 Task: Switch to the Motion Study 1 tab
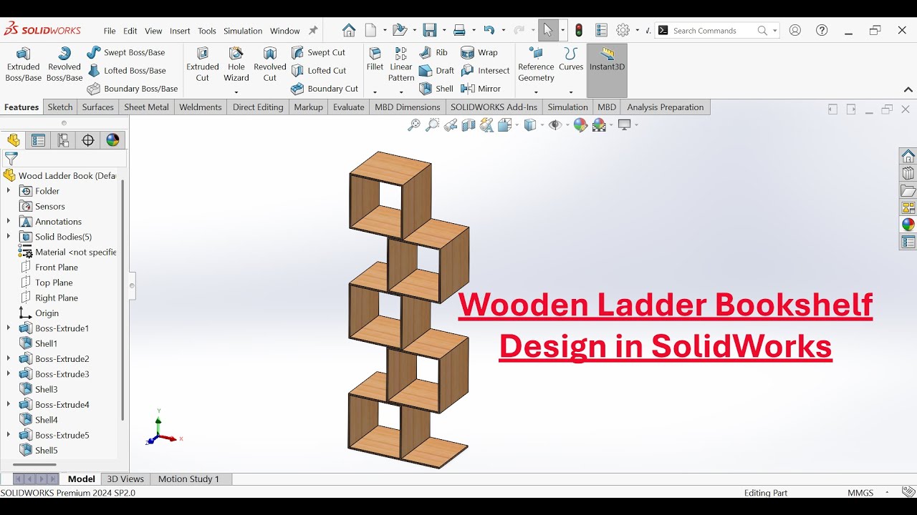(x=188, y=479)
